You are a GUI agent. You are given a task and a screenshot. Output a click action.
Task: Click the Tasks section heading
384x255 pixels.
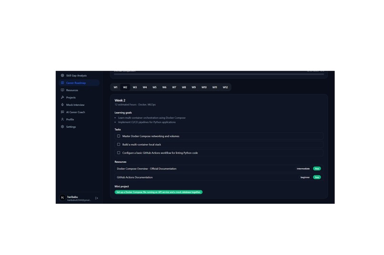pos(118,129)
